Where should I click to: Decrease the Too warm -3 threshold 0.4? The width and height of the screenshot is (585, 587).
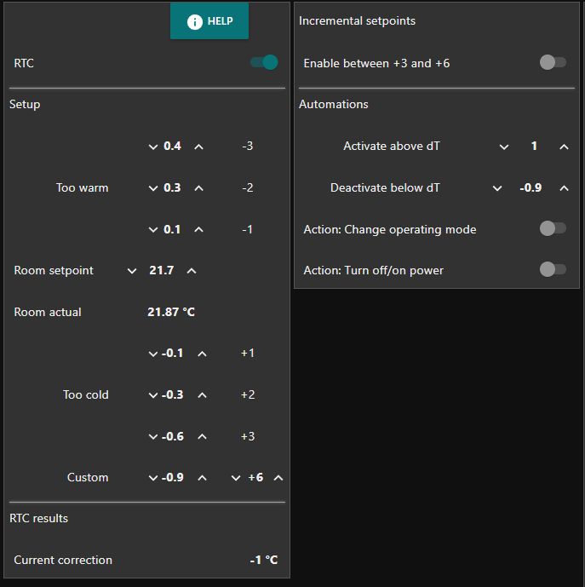(153, 147)
